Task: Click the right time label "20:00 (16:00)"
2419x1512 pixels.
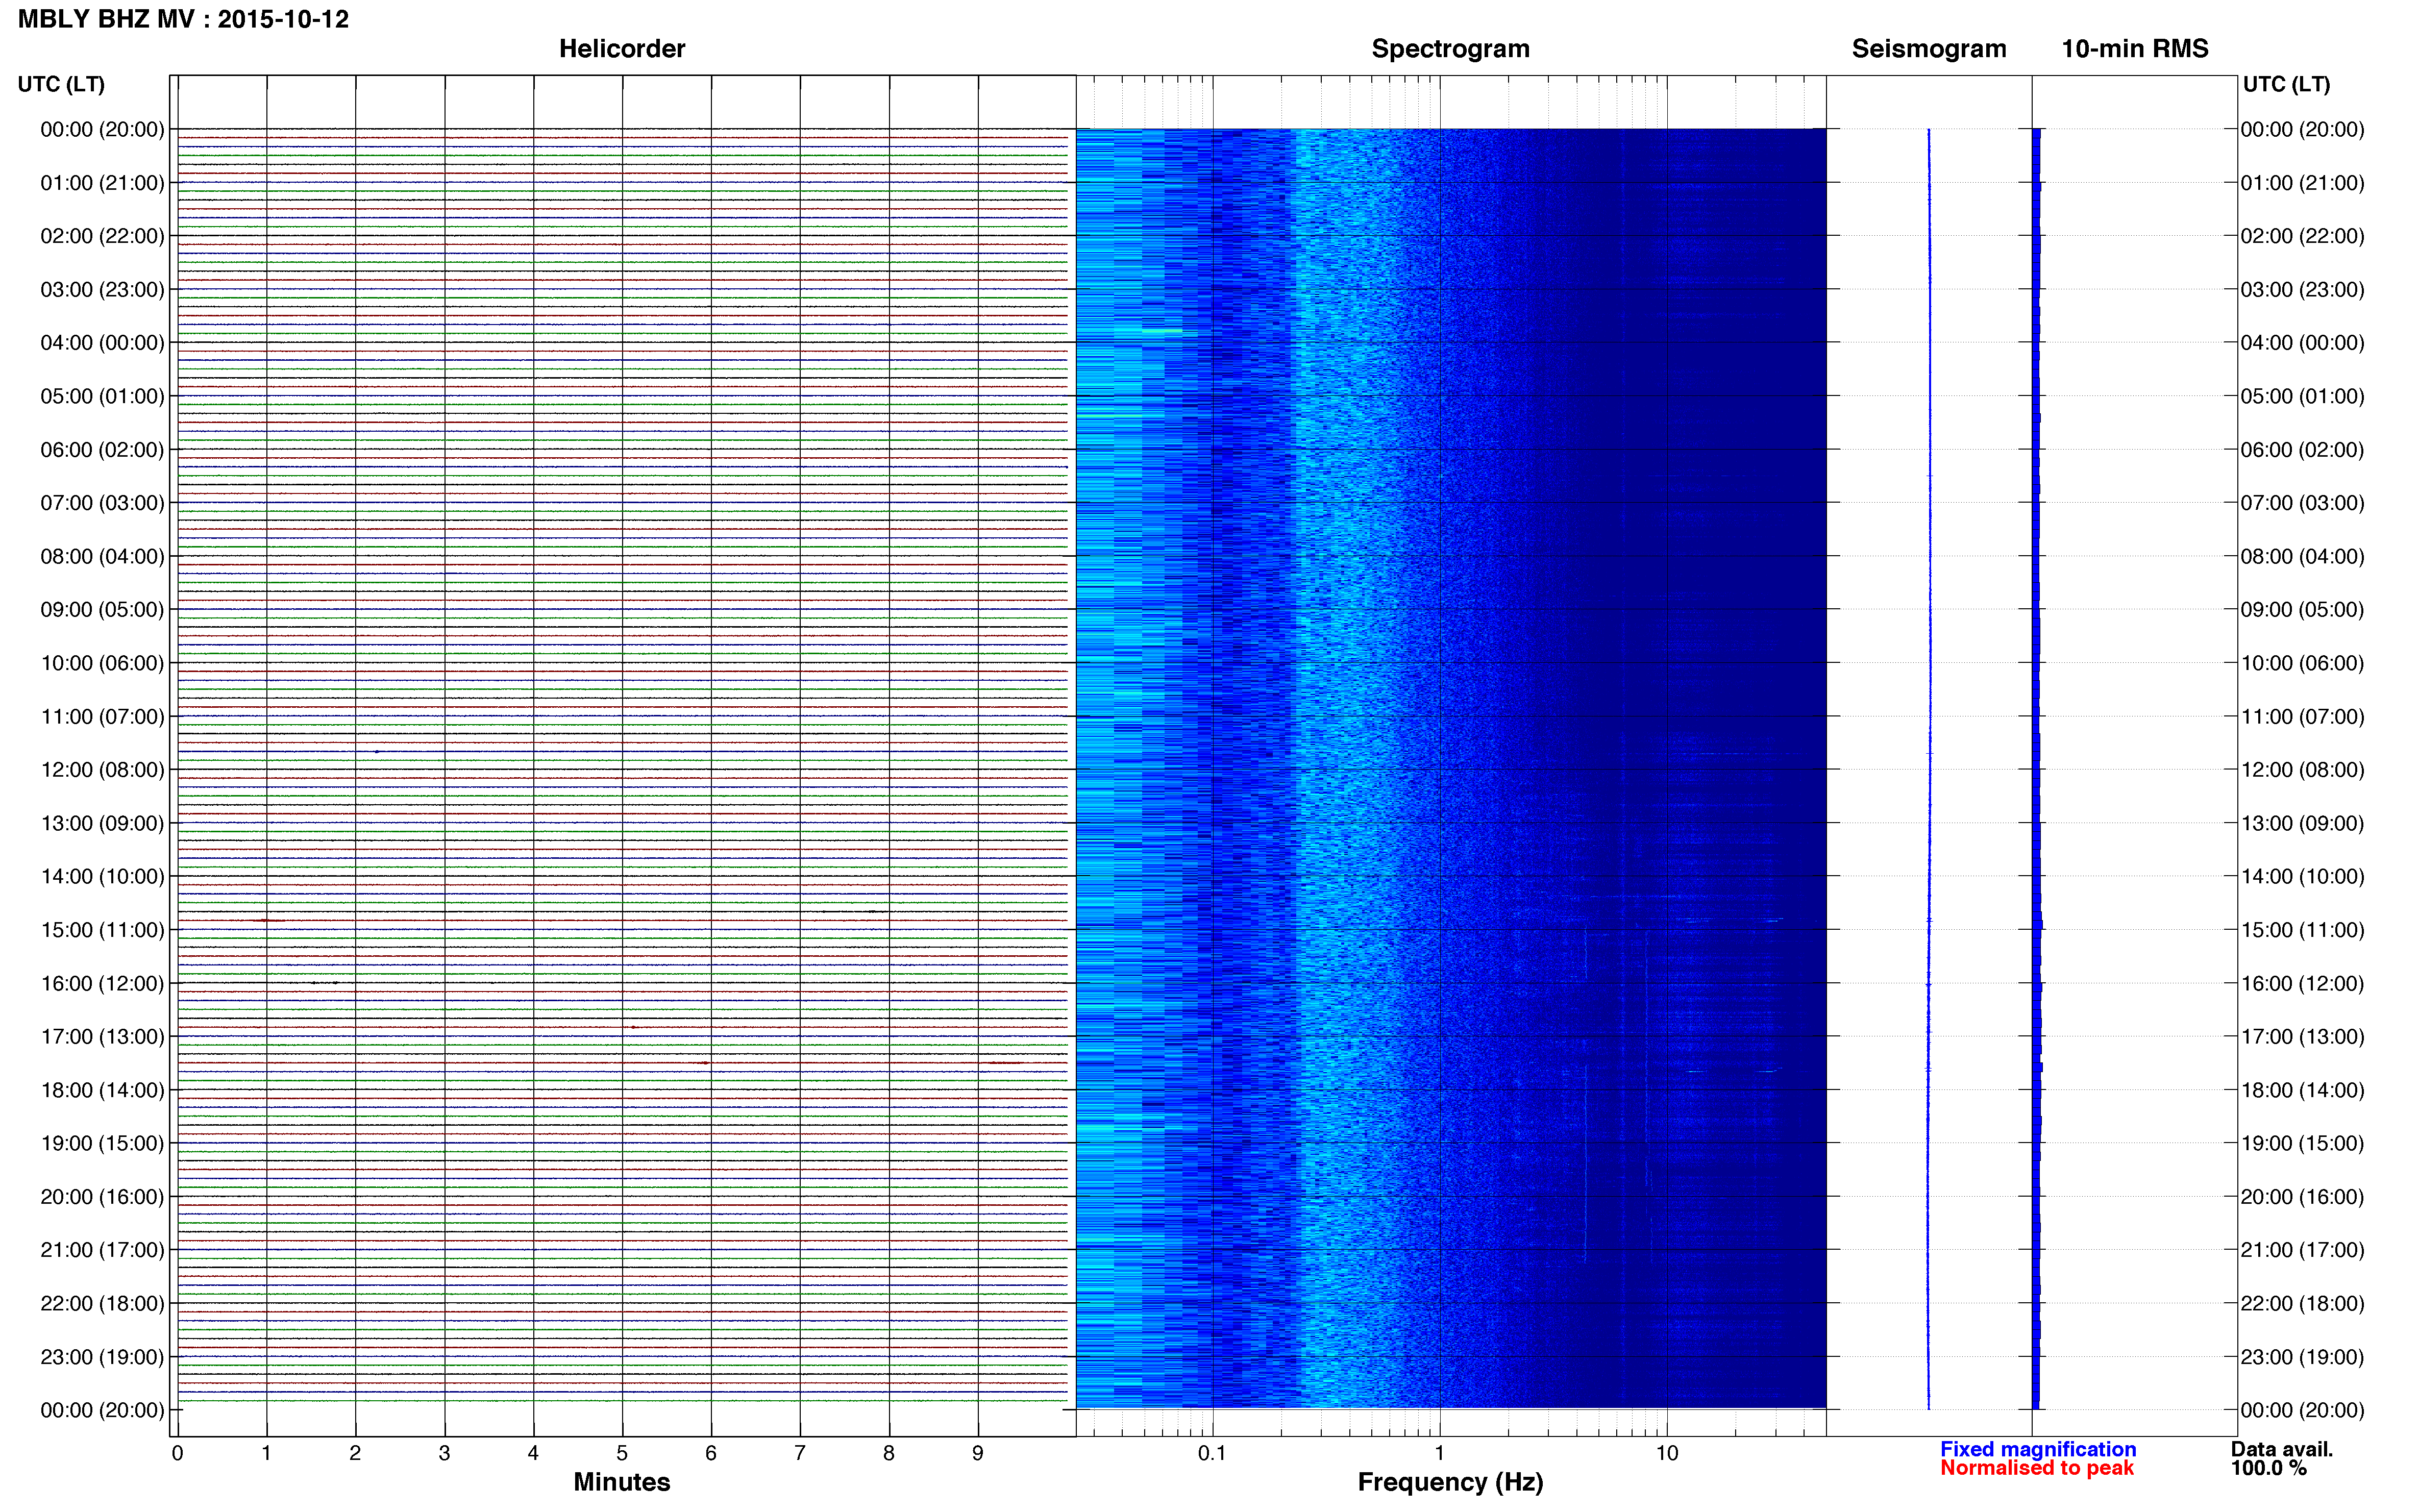Action: click(x=2302, y=1197)
